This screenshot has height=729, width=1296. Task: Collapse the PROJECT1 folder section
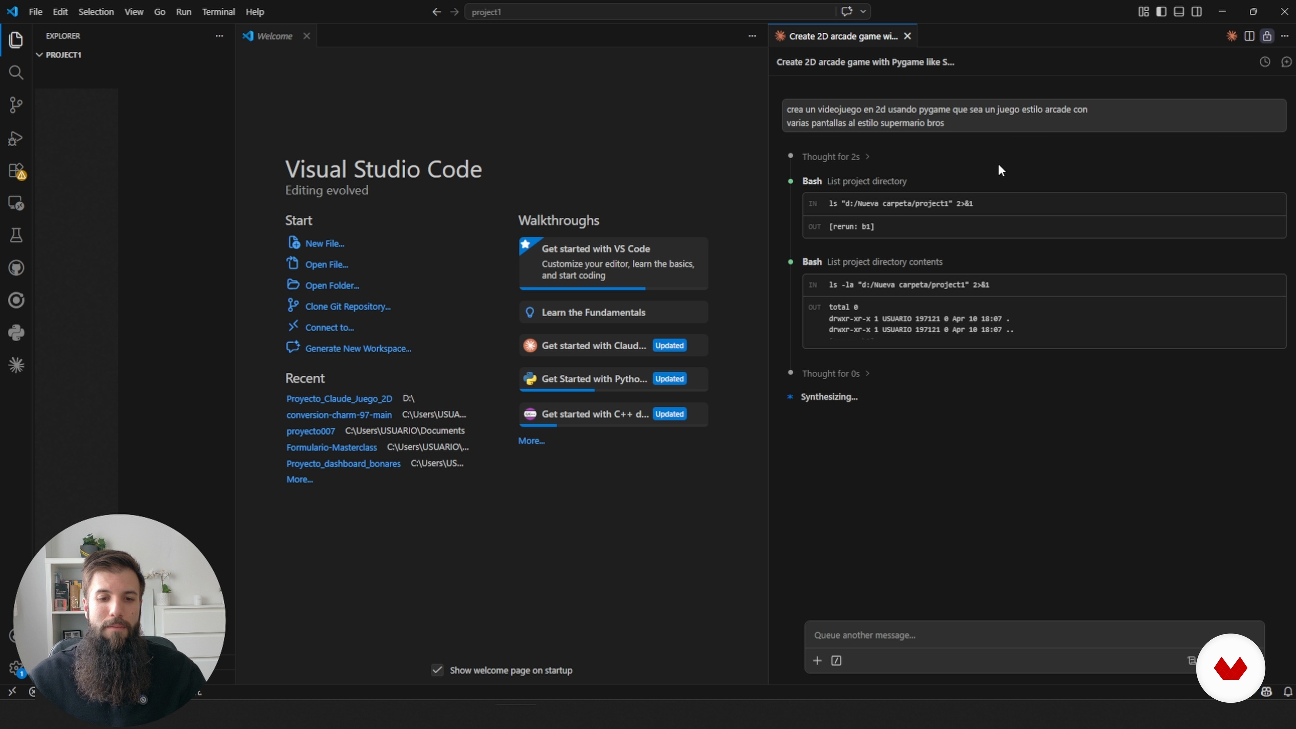pos(59,54)
